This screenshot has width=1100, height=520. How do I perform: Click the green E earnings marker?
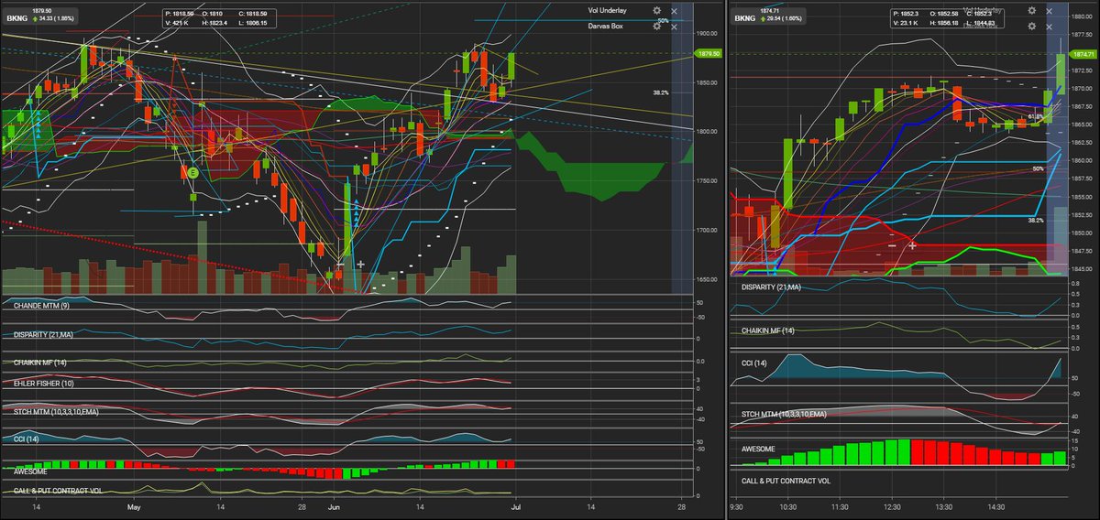193,172
